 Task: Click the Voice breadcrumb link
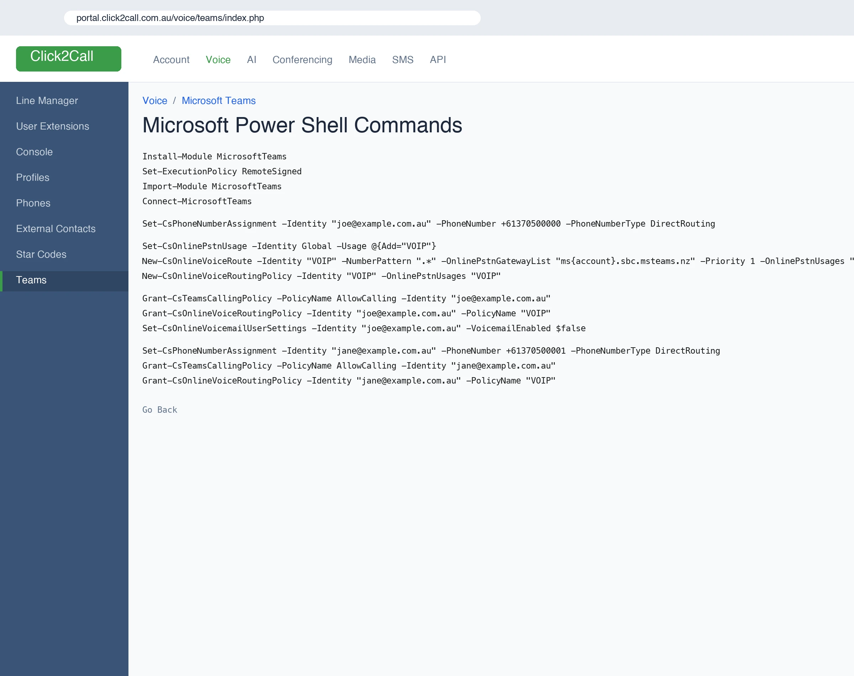click(x=155, y=101)
